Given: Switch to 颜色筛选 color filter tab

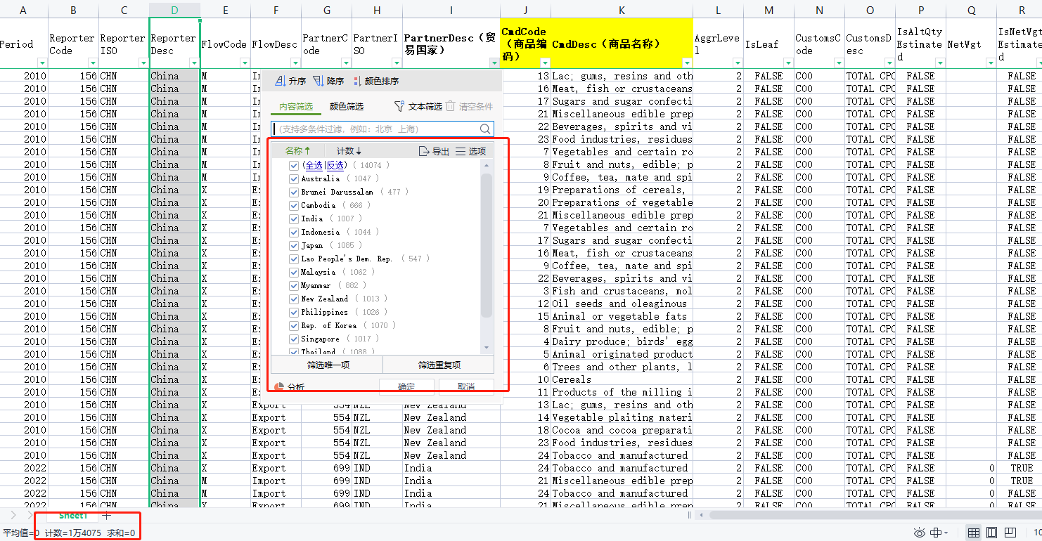Looking at the screenshot, I should pos(347,107).
